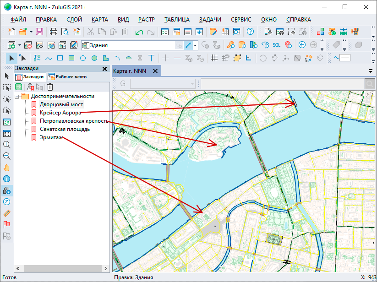Collapse the Достопримечательности folder

point(17,96)
